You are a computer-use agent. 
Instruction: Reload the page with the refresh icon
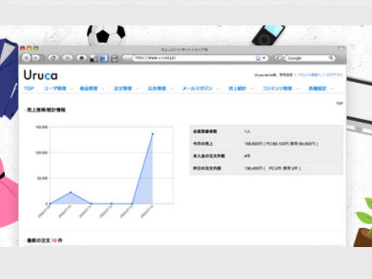click(53, 58)
